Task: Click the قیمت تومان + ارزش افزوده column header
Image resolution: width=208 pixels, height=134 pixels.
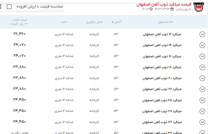Action: tap(19, 22)
